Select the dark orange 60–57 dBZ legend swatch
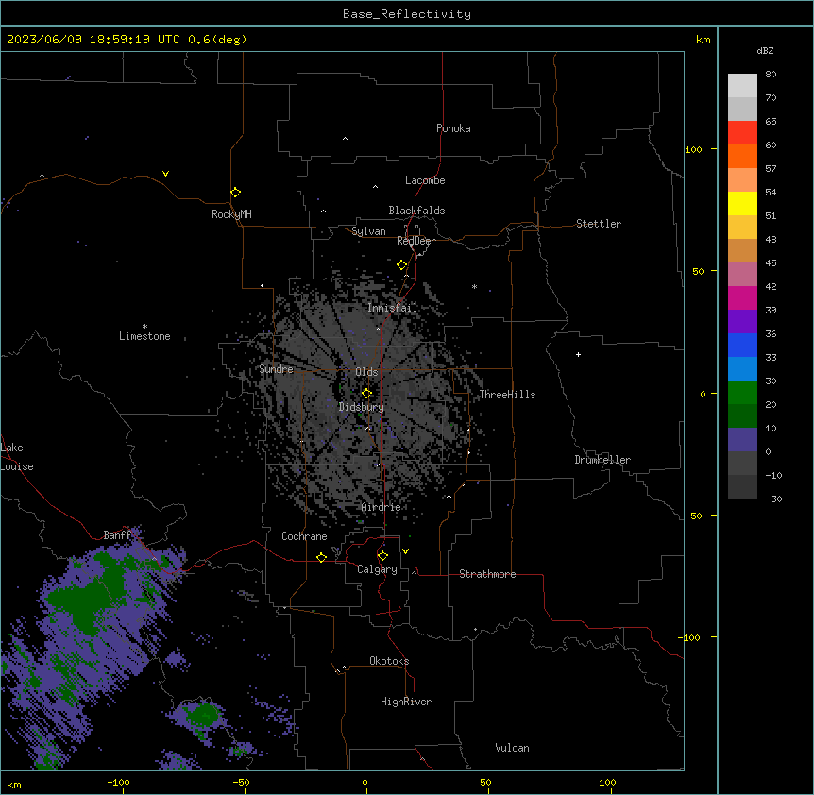The height and width of the screenshot is (795, 814). [x=742, y=156]
